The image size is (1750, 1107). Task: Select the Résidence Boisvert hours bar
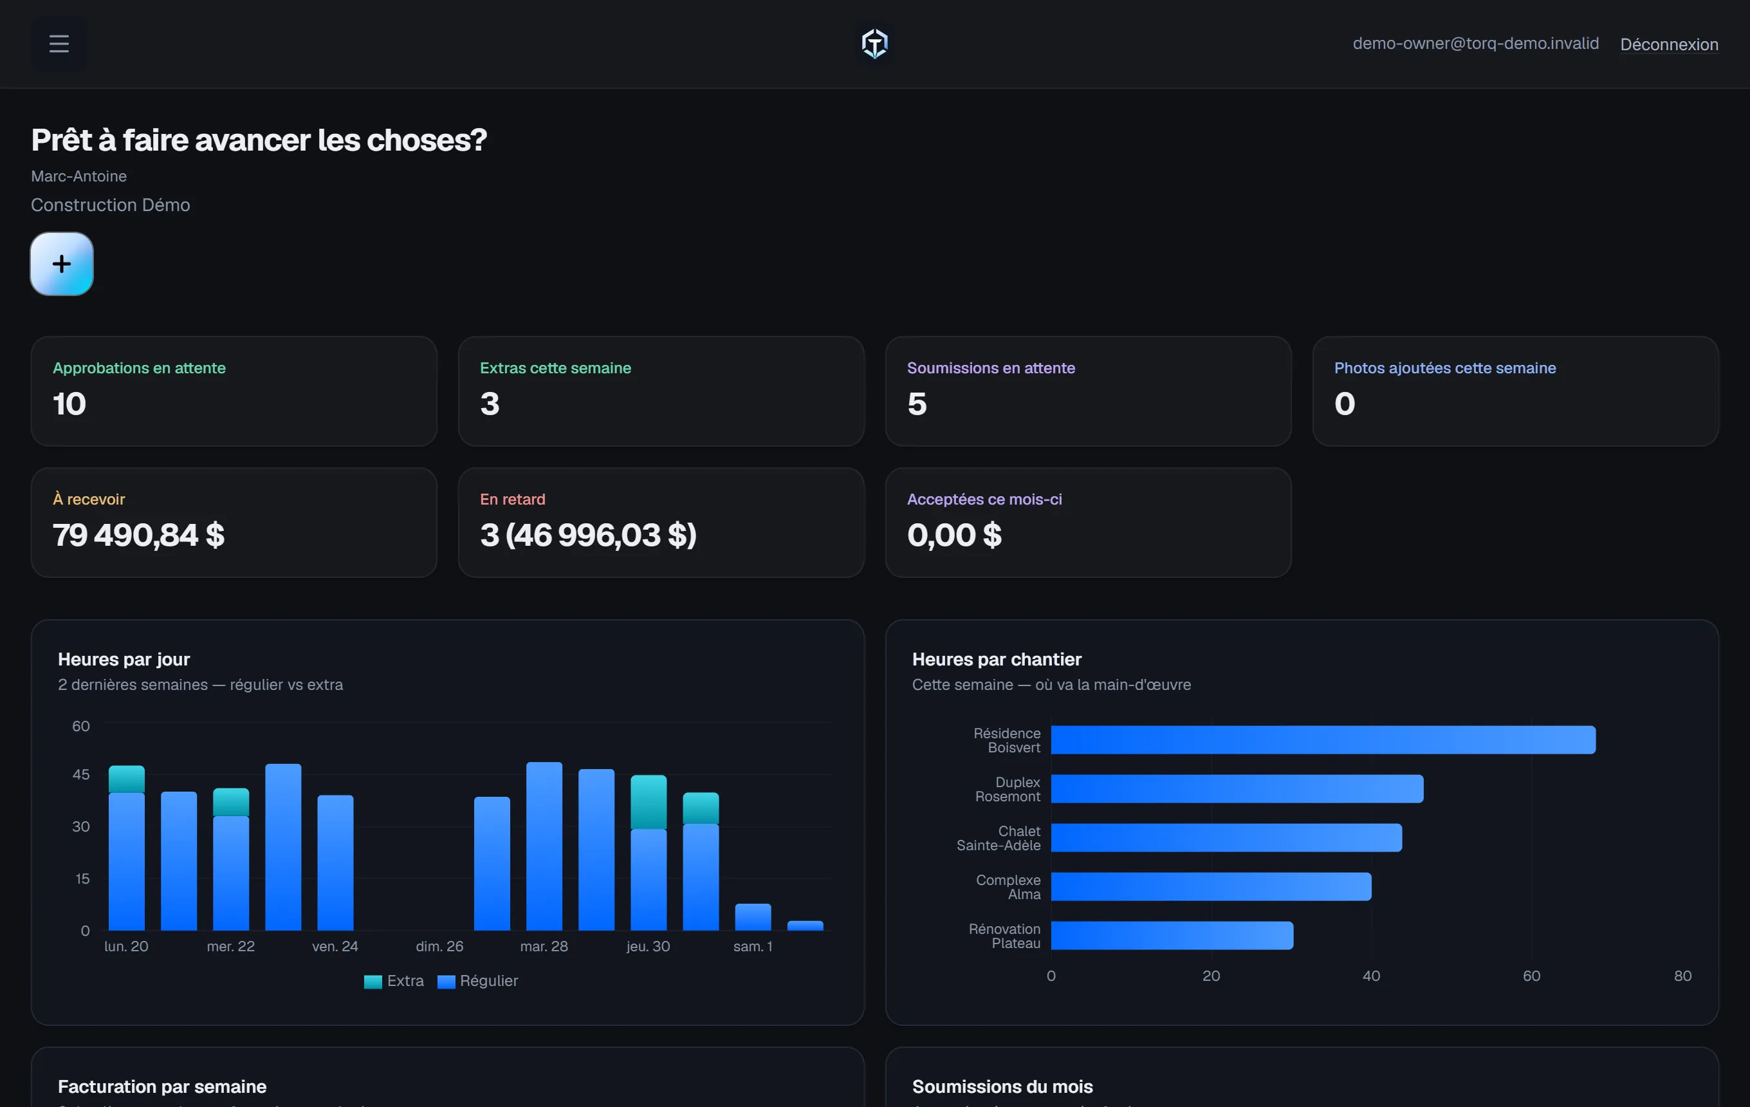point(1323,740)
